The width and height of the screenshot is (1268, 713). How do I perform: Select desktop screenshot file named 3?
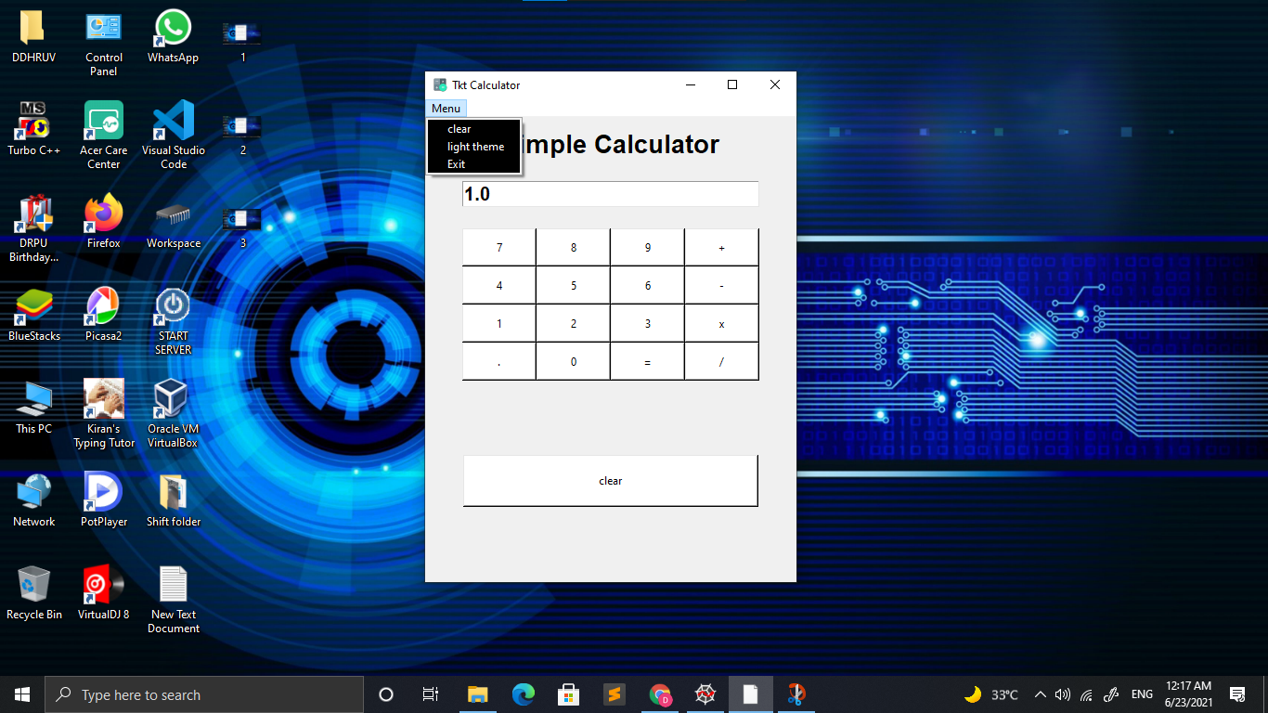coord(242,227)
